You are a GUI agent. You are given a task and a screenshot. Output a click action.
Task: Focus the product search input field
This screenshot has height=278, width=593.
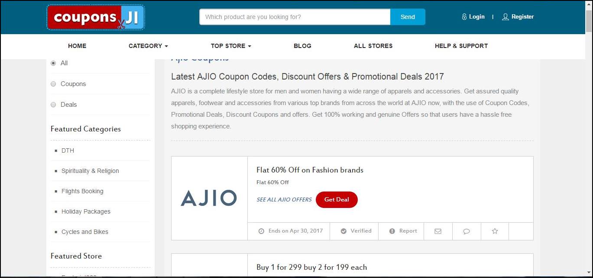295,17
